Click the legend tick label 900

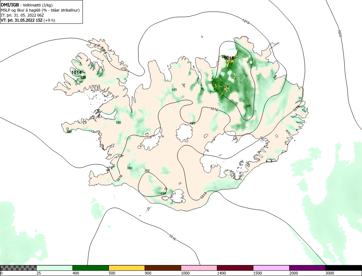148,273
